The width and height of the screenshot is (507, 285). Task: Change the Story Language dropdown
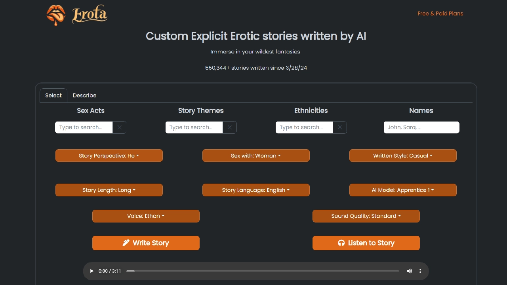[256, 190]
